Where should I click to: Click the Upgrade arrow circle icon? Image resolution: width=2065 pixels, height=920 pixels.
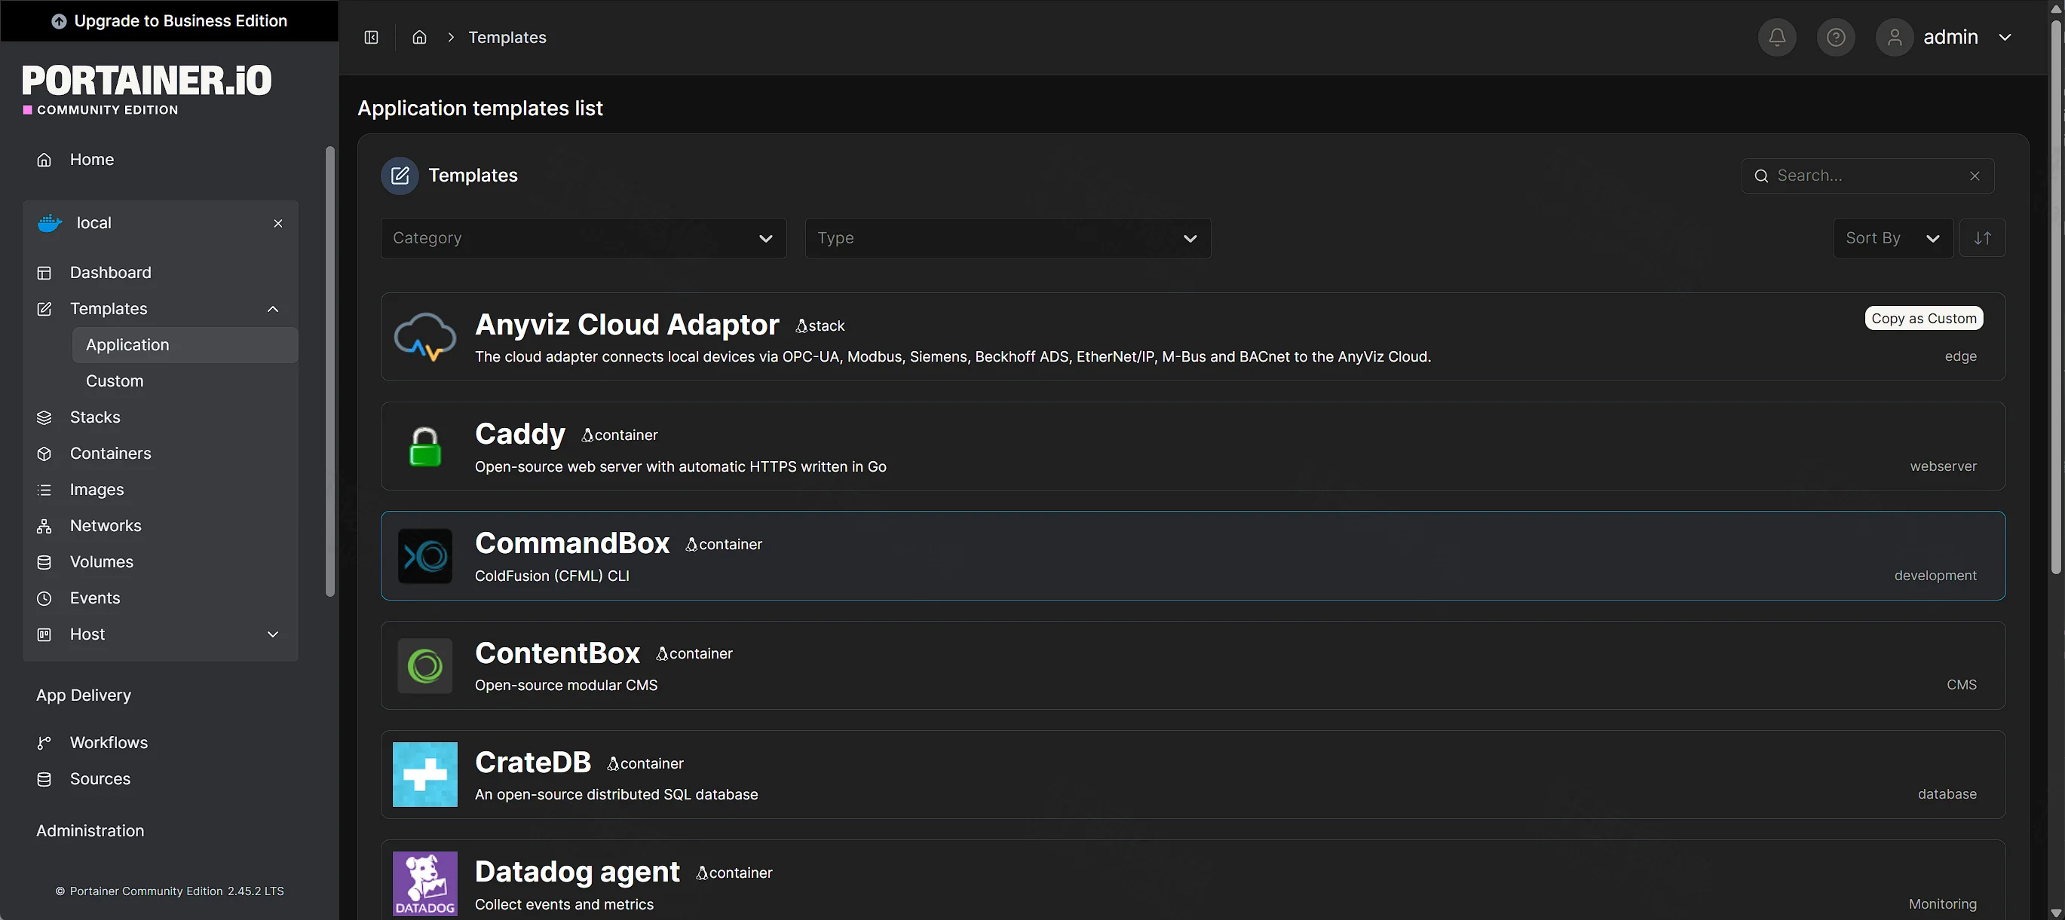click(59, 21)
